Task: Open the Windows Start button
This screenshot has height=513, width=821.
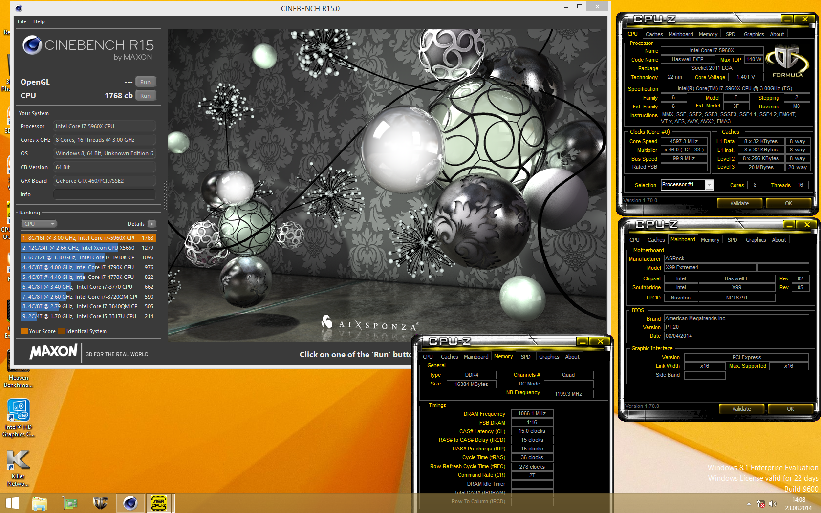Action: pos(12,503)
